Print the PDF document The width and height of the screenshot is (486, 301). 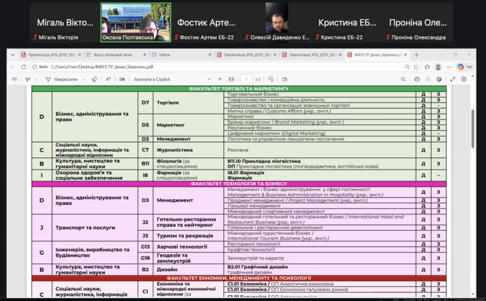[417, 80]
